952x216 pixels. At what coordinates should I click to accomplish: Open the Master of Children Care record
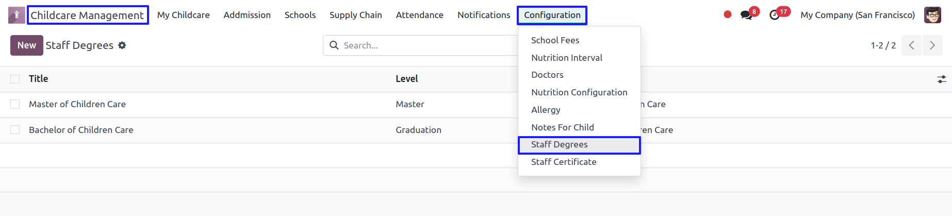(77, 104)
